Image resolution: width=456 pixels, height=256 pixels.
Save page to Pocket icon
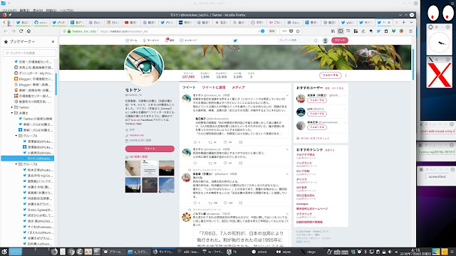(291, 31)
